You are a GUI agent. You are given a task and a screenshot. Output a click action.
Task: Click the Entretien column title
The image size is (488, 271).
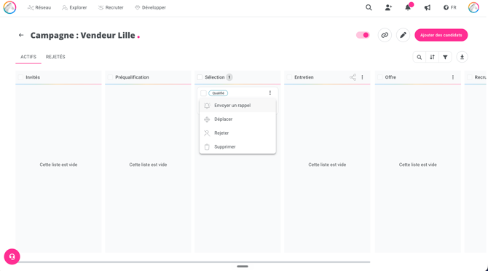coord(304,77)
